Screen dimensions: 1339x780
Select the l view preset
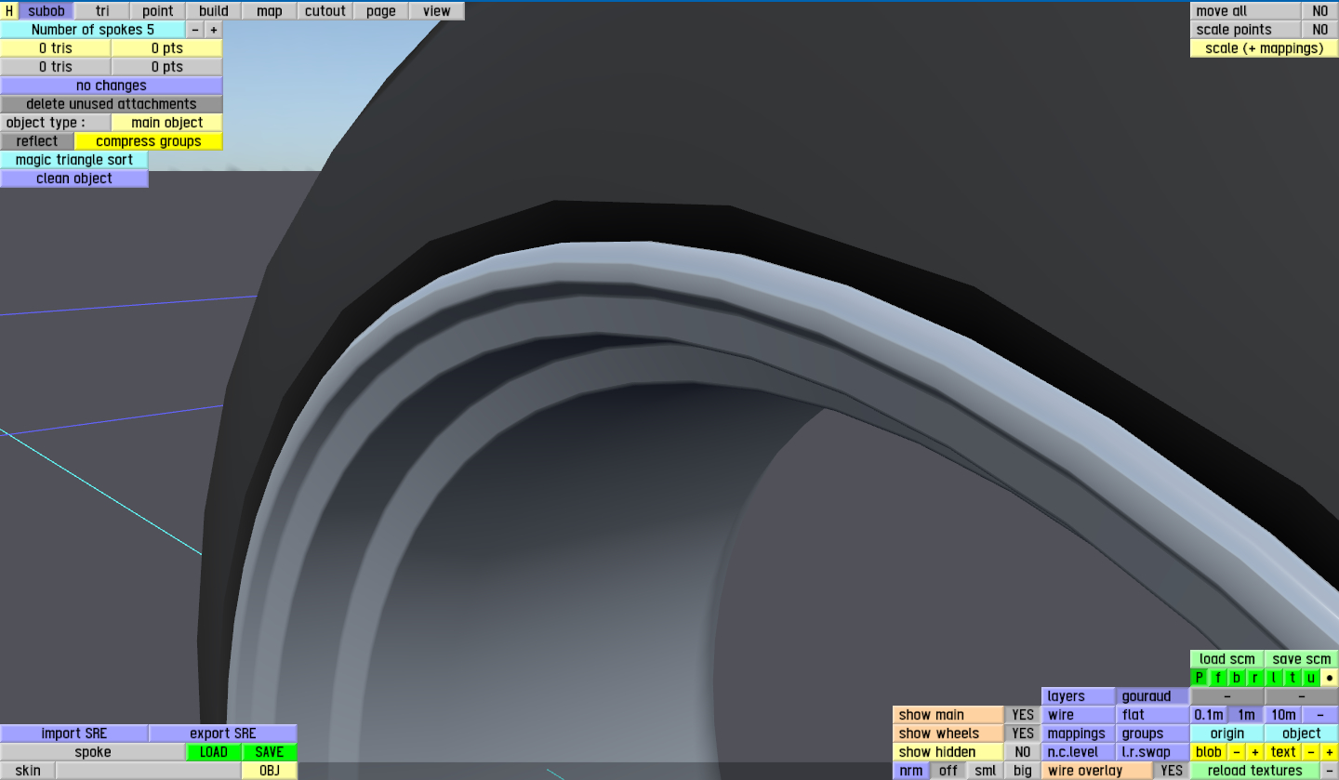[x=1274, y=678]
